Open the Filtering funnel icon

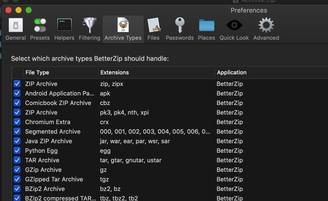(90, 25)
